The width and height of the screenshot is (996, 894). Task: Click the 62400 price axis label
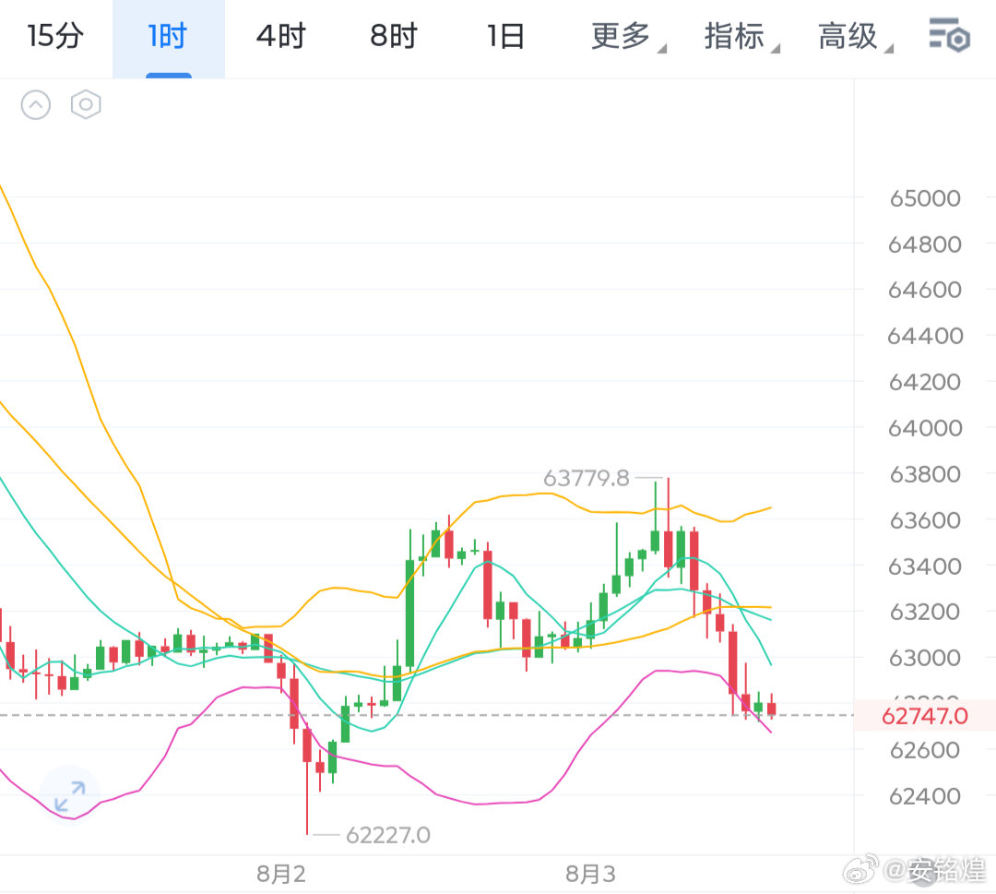925,795
